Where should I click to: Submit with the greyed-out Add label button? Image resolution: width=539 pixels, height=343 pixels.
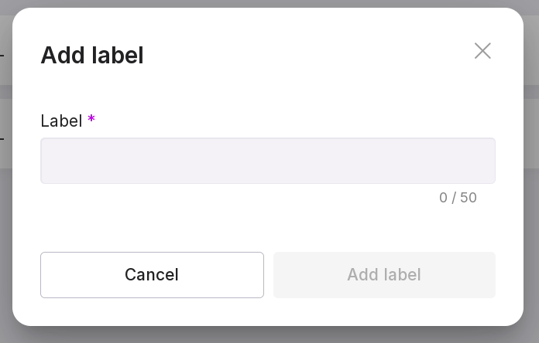point(384,275)
